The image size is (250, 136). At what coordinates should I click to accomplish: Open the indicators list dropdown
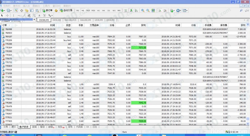[172, 11]
